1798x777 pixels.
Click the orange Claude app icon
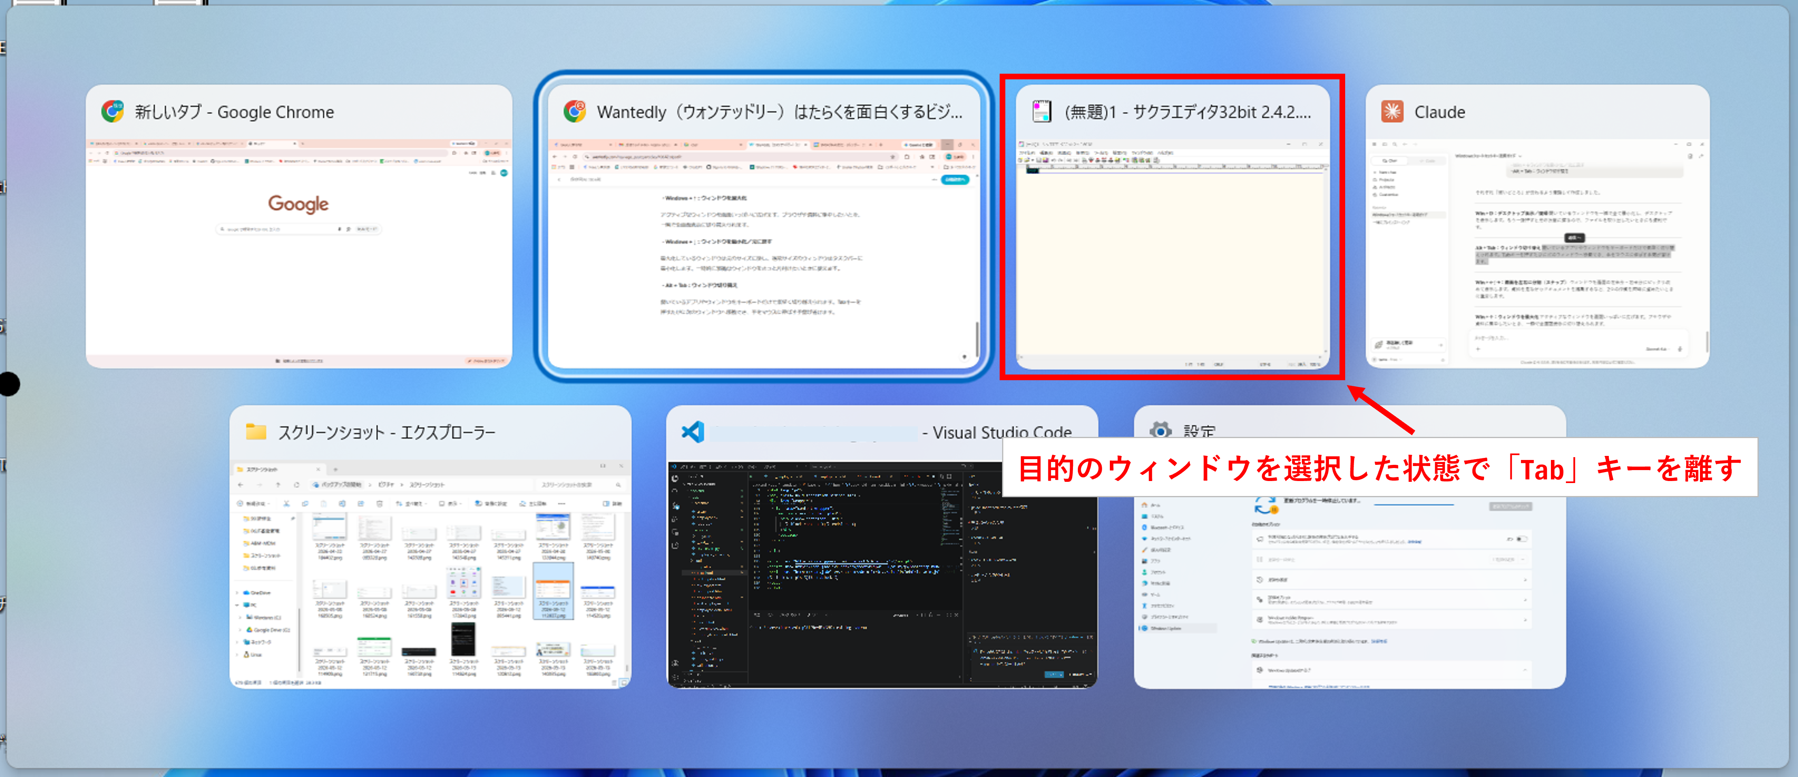pyautogui.click(x=1392, y=112)
